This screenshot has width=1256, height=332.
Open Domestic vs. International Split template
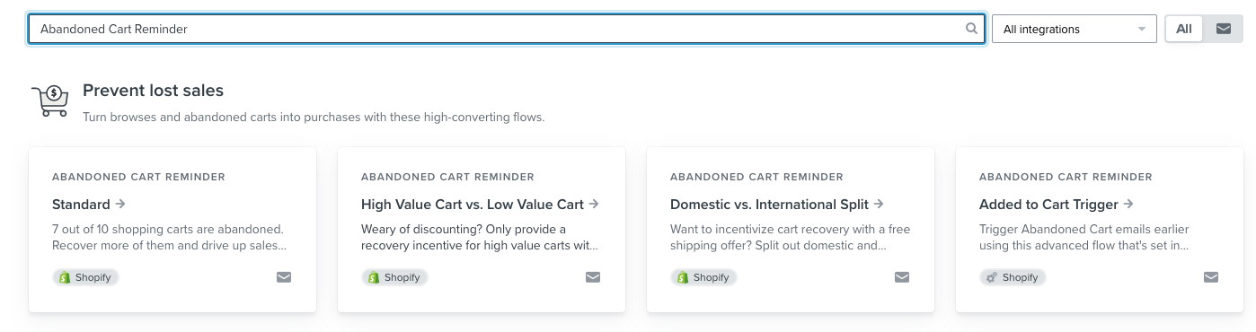click(777, 205)
